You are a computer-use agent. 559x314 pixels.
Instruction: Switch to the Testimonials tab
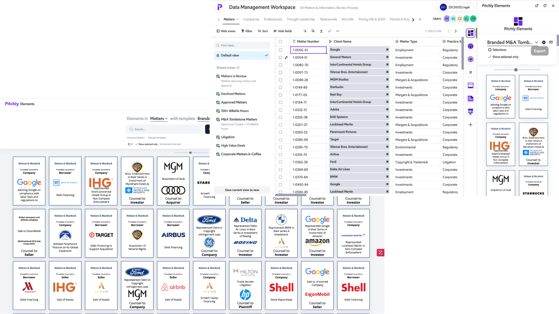(x=328, y=20)
